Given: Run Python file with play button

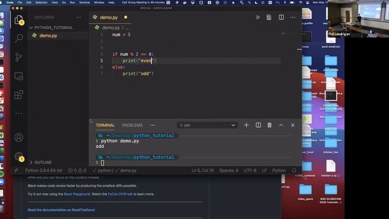Looking at the screenshot, I should [x=258, y=17].
